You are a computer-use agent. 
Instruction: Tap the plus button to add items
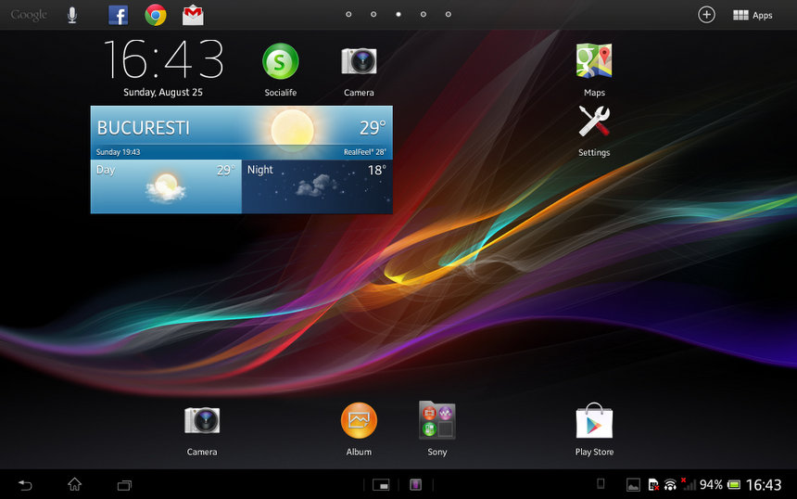point(706,15)
